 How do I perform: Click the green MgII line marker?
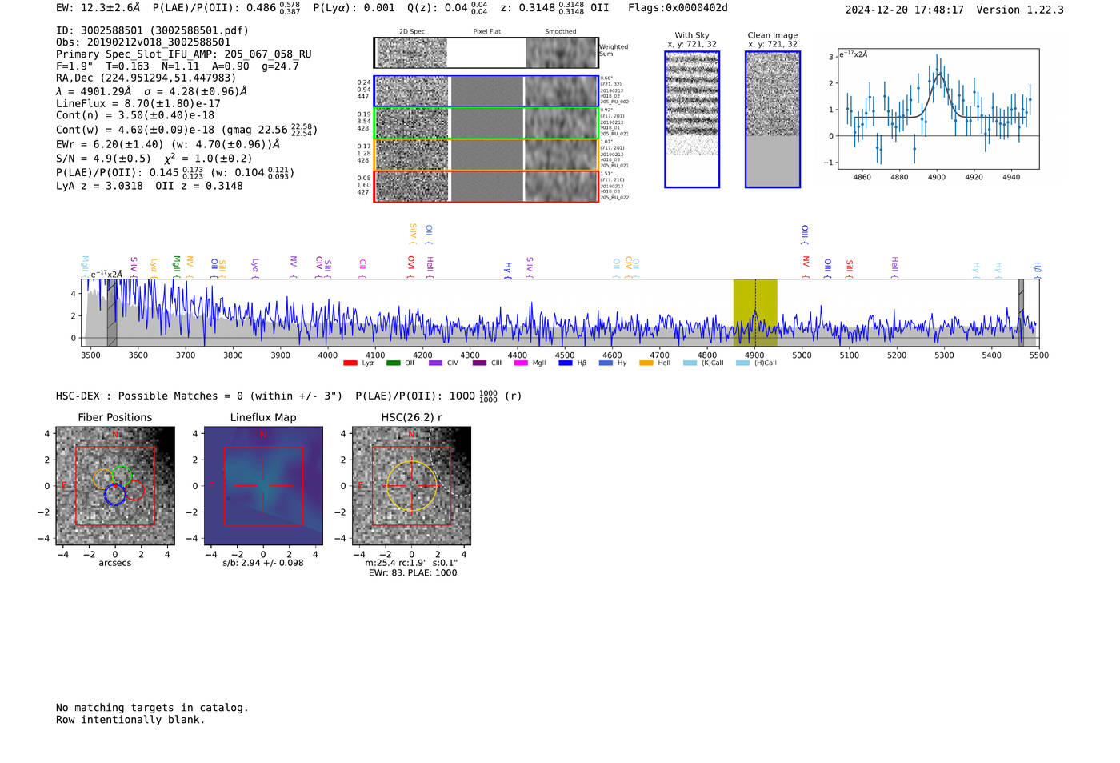pos(177,267)
